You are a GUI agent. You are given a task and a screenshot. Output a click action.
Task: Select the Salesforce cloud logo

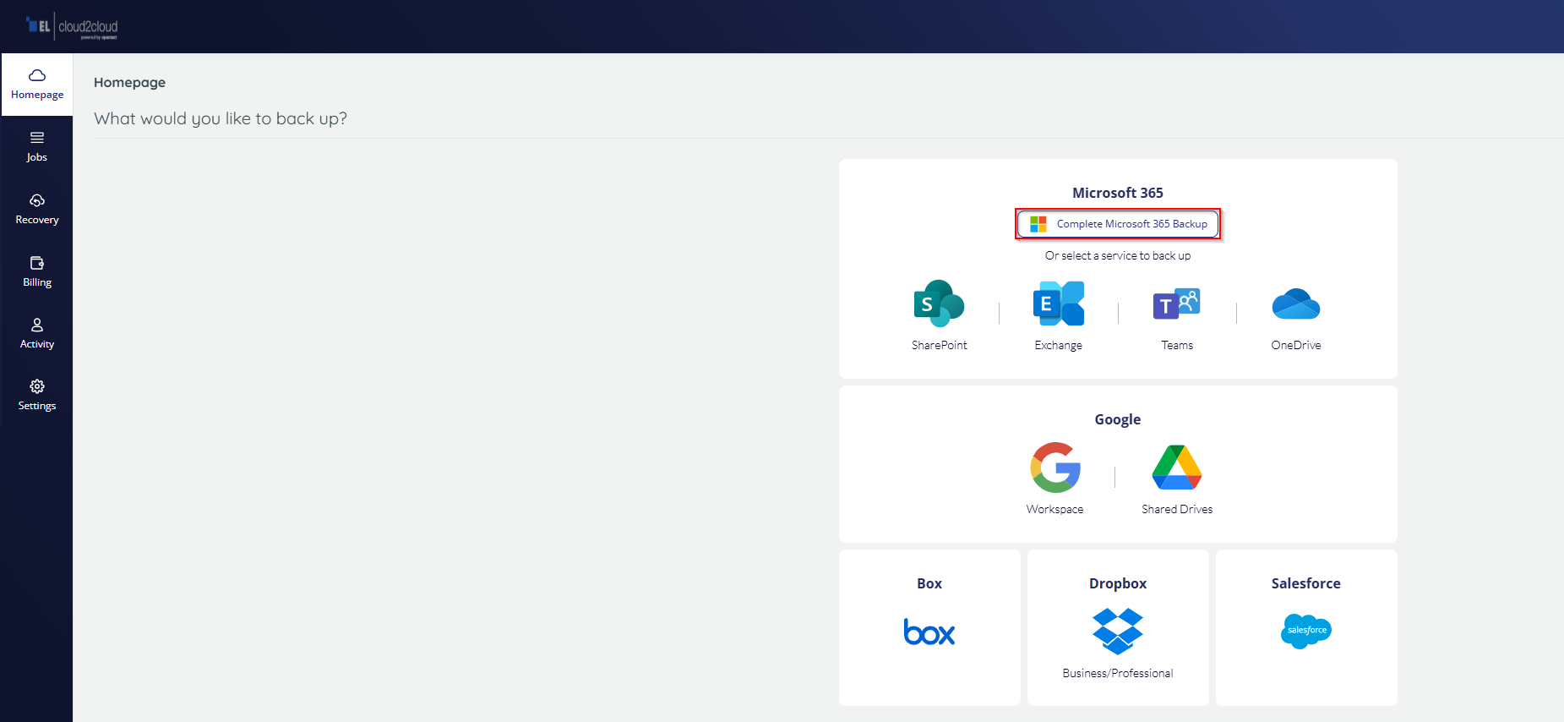(1305, 631)
